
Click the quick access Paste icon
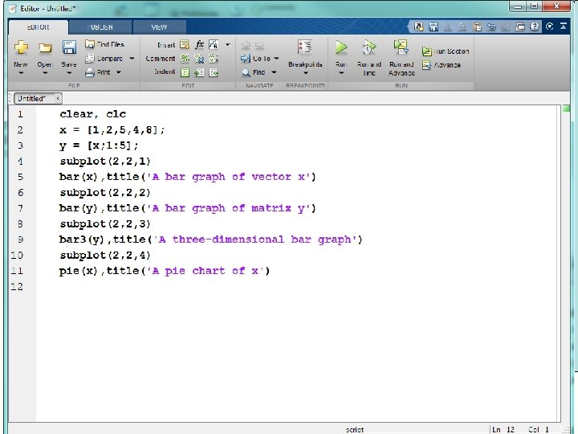478,27
